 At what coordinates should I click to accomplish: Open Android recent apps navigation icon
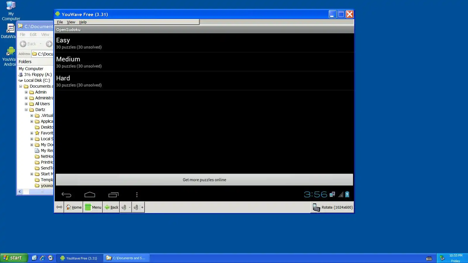pos(113,195)
